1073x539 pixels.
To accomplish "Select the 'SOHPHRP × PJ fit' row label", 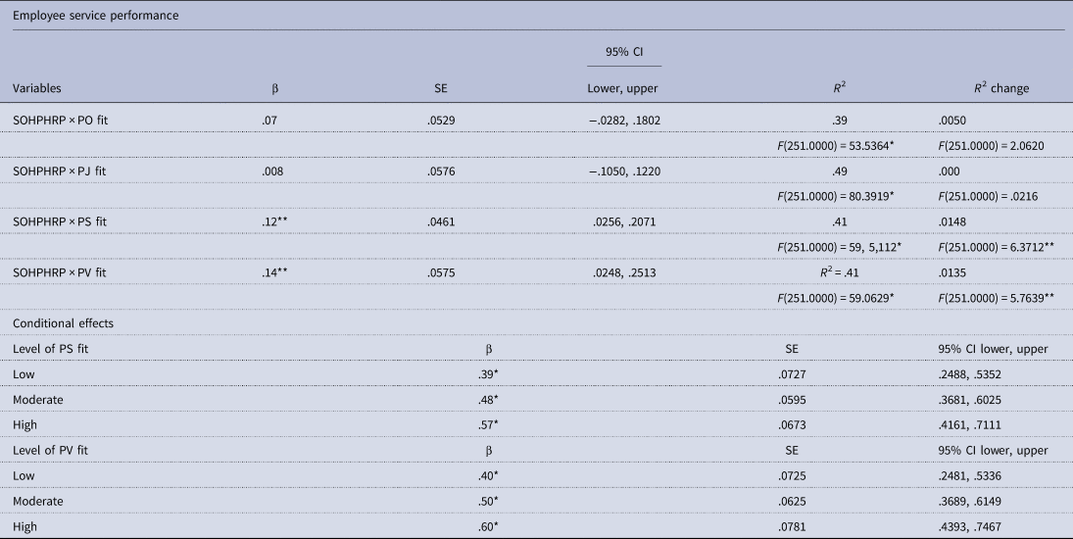I will [60, 171].
